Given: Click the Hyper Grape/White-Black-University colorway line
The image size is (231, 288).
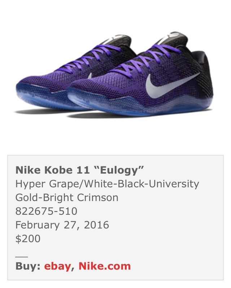Looking at the screenshot, I should 107,184.
